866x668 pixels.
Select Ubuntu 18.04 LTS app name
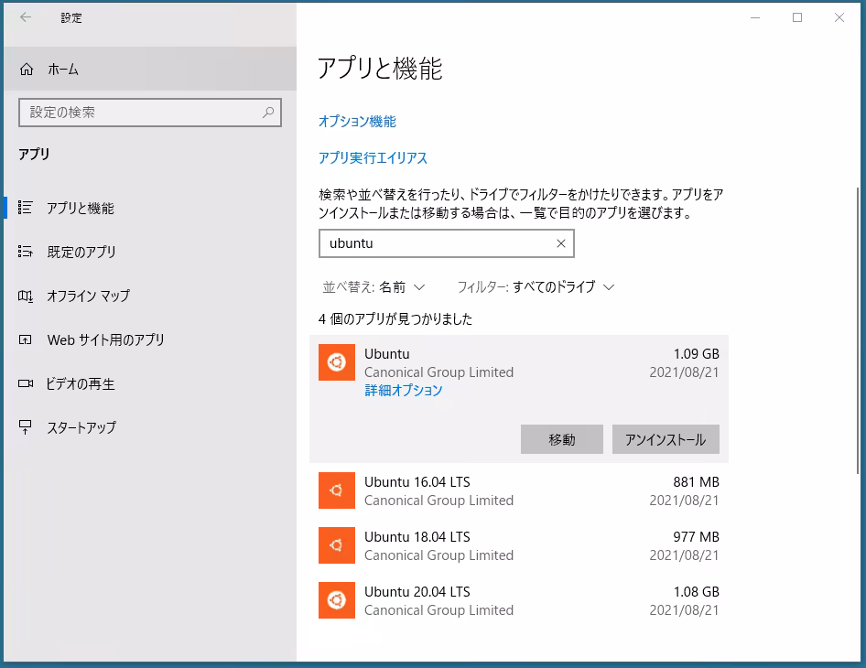(417, 536)
